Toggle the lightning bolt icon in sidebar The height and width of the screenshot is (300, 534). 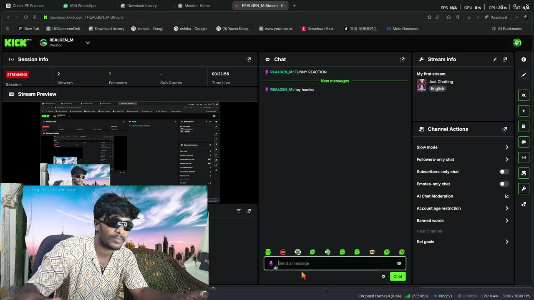524,111
